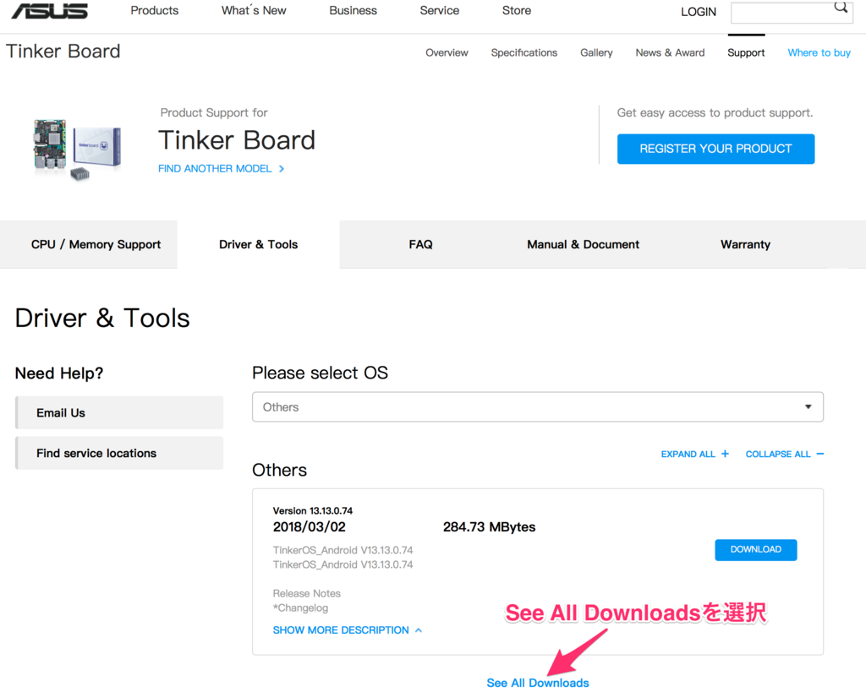Click the See All Downloads link
Viewport: 866px width, 692px height.
point(538,683)
